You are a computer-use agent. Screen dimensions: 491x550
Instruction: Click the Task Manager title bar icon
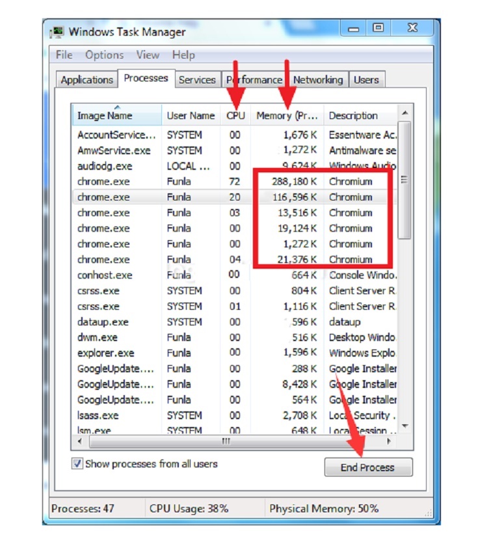click(59, 32)
